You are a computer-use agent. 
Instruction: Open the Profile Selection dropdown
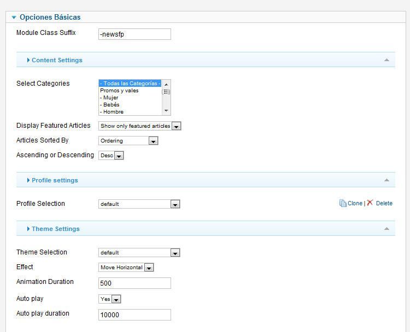(139, 204)
